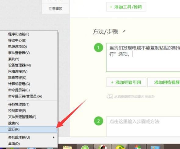
Task: Select 网络连接(W) entry
Action: (x=29, y=71)
